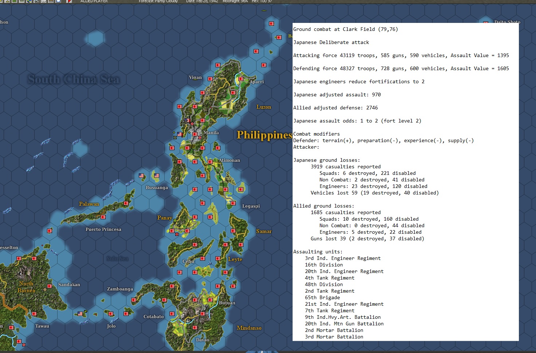Select the Japanese flag directly above Jolo label
This screenshot has height=353, width=536.
click(111, 314)
